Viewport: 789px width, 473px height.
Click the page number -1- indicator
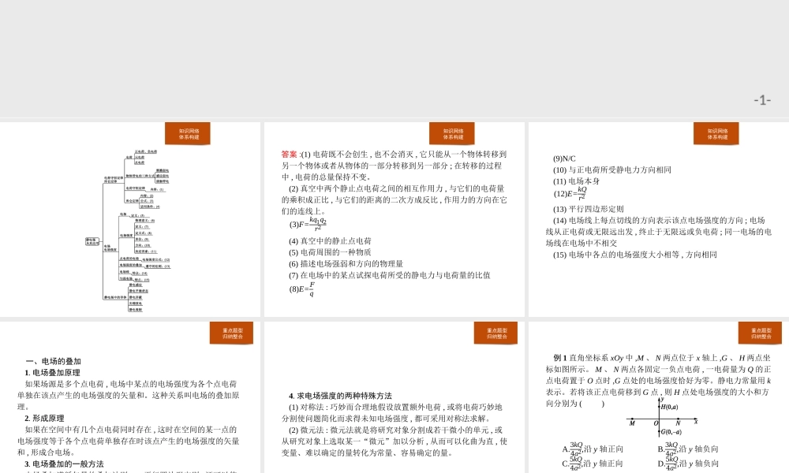tap(761, 98)
